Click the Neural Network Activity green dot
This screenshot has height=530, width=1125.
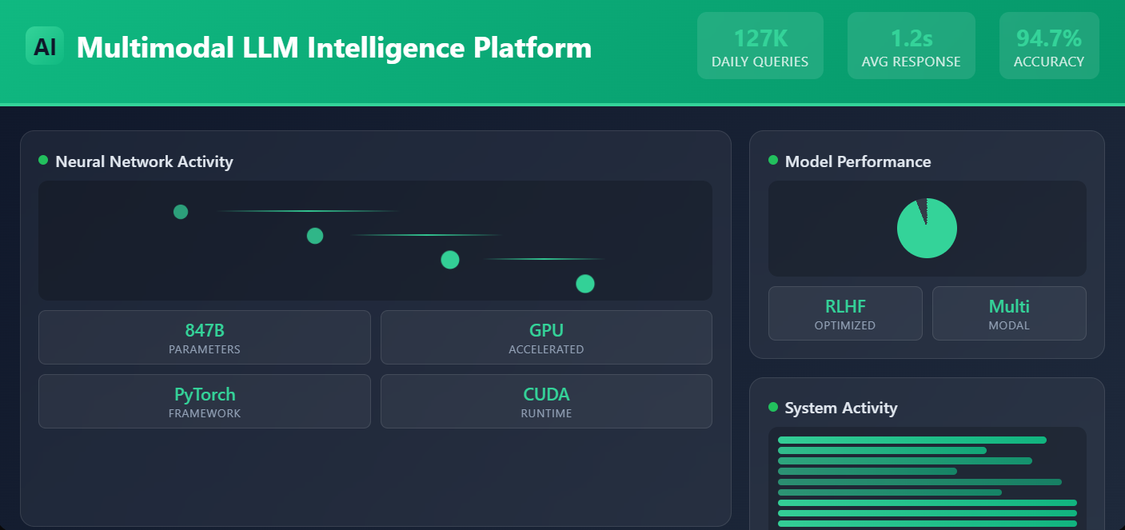click(x=43, y=161)
